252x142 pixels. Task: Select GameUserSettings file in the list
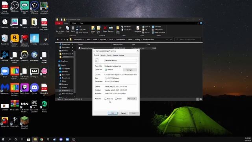tap(117, 48)
